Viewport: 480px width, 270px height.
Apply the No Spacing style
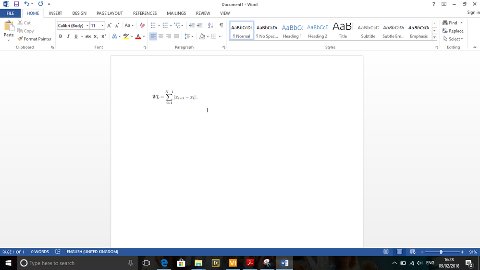tap(267, 31)
